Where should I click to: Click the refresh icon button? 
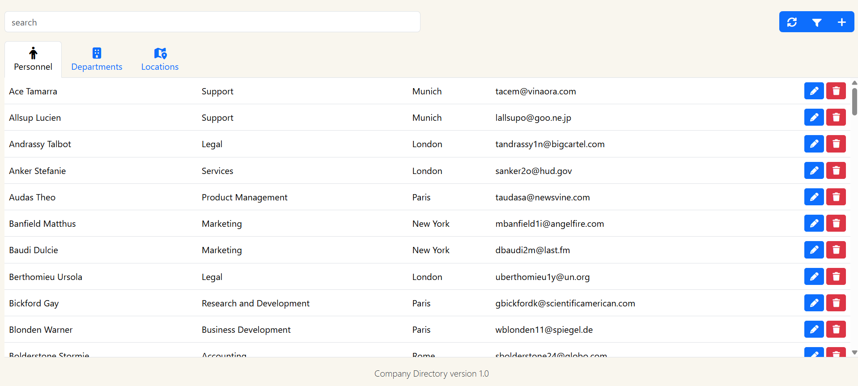[x=792, y=22]
